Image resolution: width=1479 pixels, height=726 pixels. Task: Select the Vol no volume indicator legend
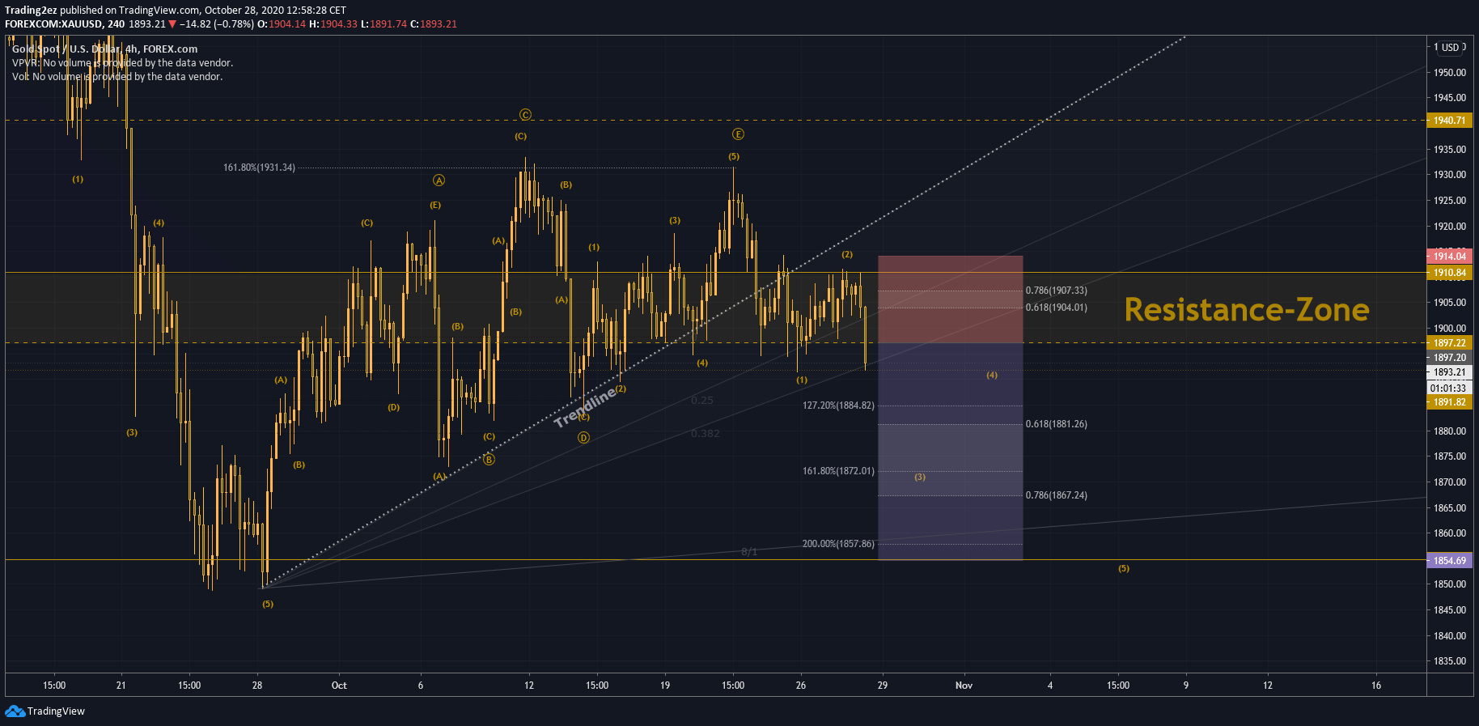[x=117, y=77]
